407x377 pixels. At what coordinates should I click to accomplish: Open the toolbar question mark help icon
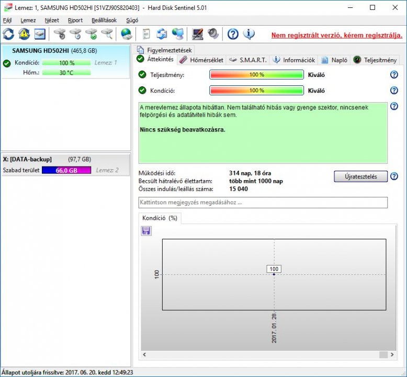(x=233, y=34)
